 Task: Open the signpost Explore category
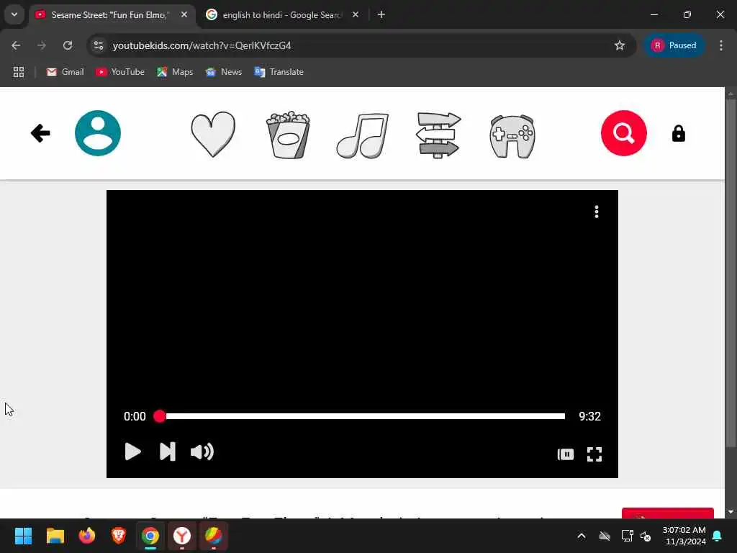click(x=438, y=135)
